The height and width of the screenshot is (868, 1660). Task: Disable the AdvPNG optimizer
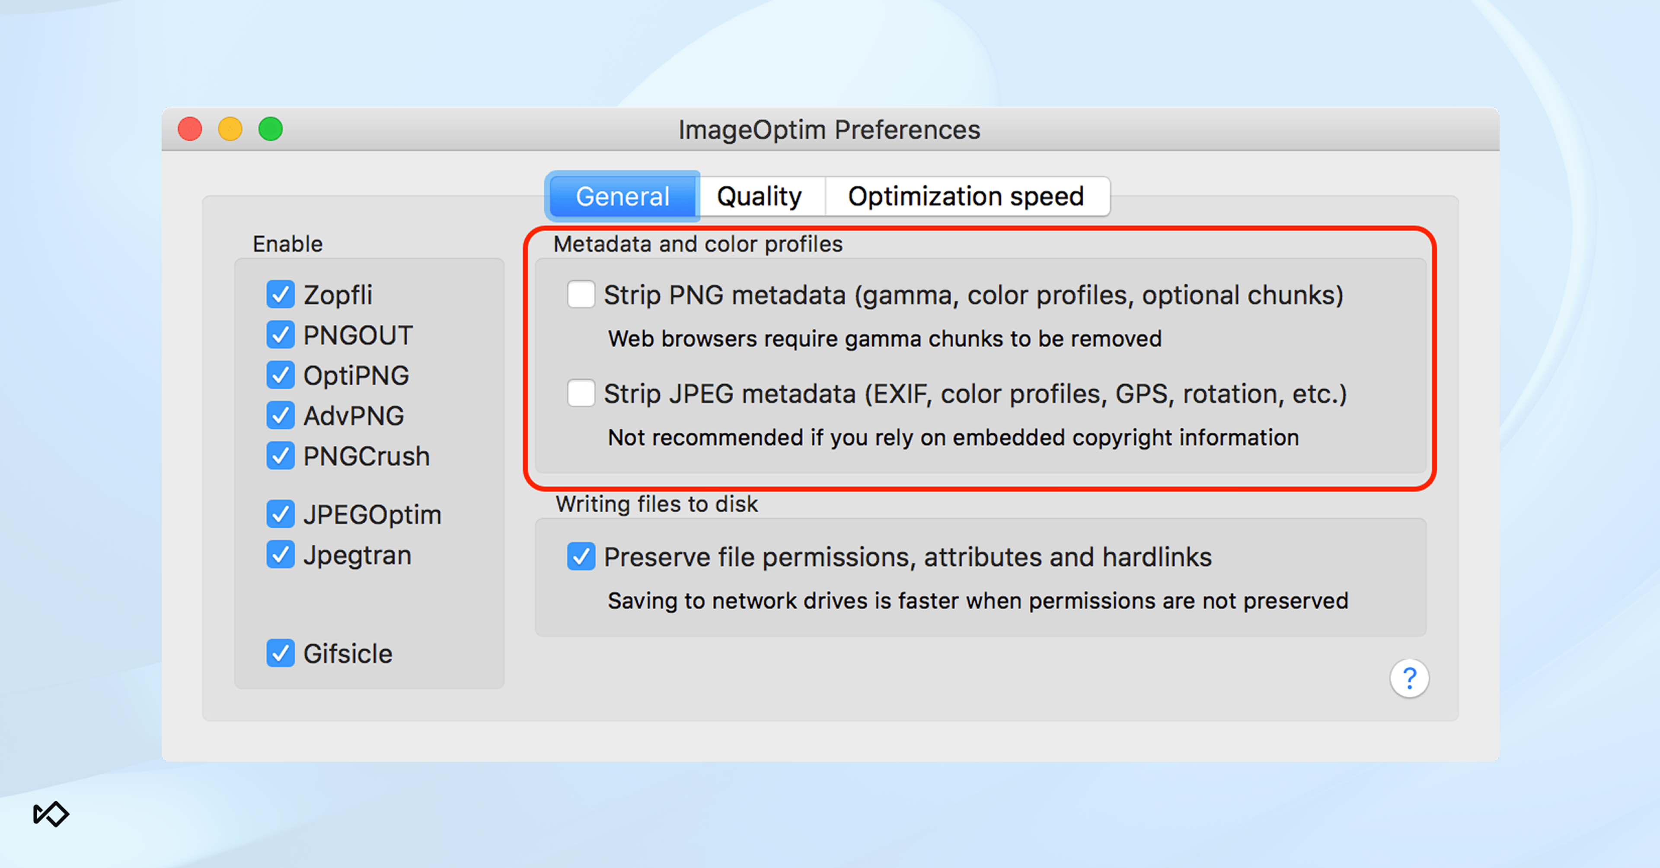280,416
